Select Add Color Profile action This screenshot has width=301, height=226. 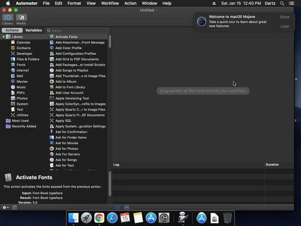pyautogui.click(x=78, y=48)
